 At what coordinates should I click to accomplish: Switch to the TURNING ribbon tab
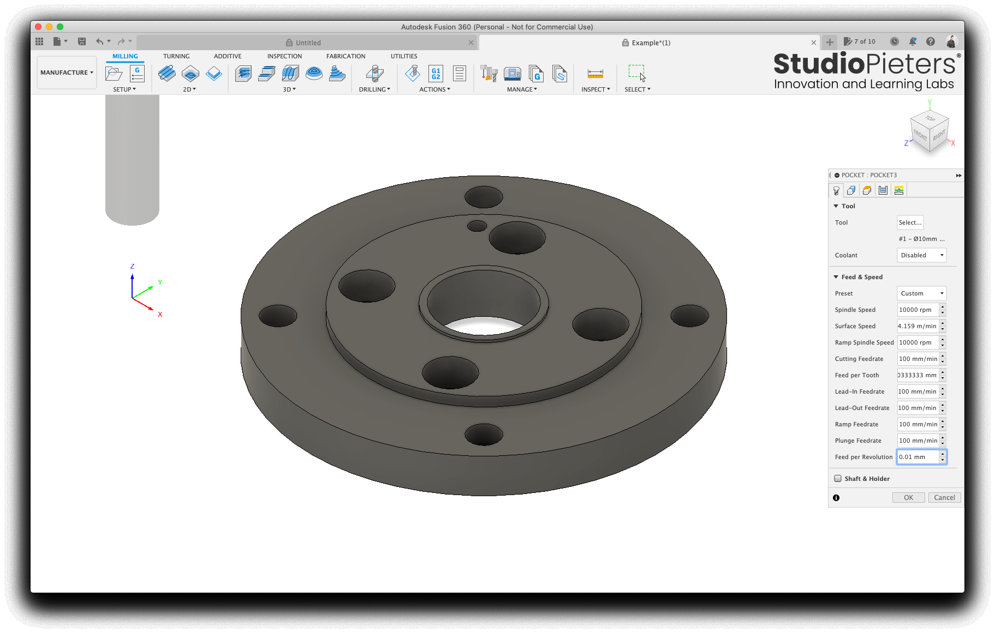click(176, 56)
